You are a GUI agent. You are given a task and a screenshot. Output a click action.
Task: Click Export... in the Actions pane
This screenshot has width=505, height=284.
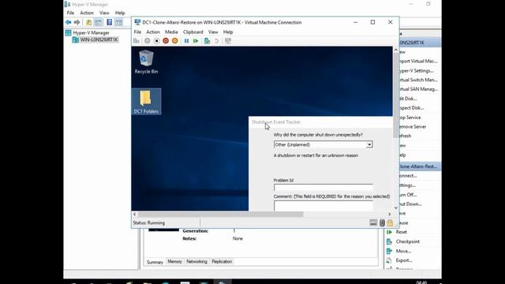point(404,260)
